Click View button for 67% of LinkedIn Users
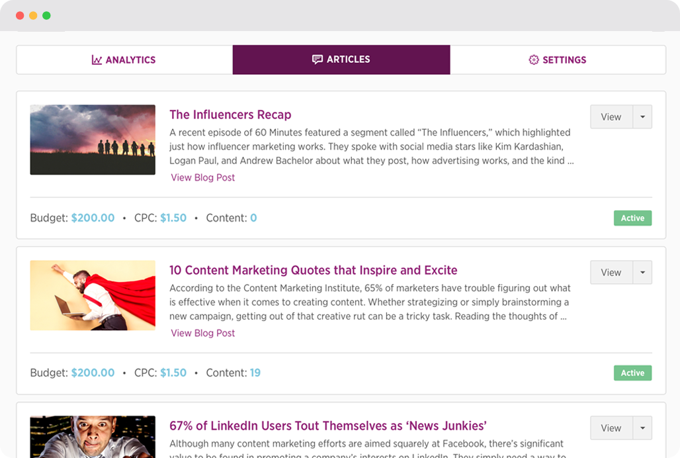Viewport: 680px width, 458px height. (611, 428)
